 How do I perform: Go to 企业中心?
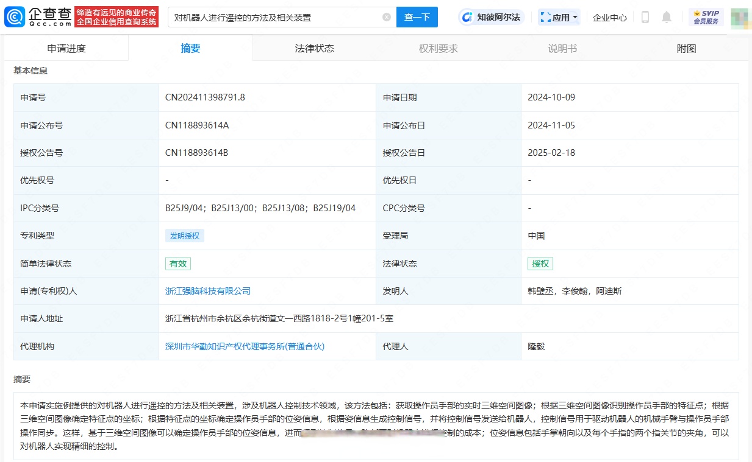point(610,18)
